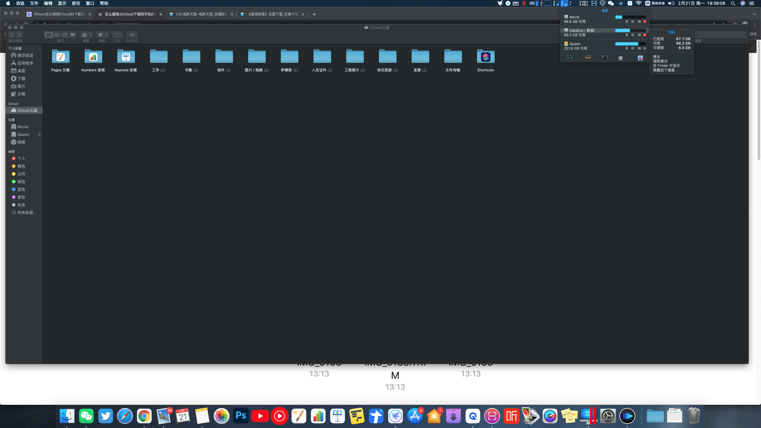Switch to column view in toolbar
Viewport: 761px width, 428px height.
click(65, 35)
